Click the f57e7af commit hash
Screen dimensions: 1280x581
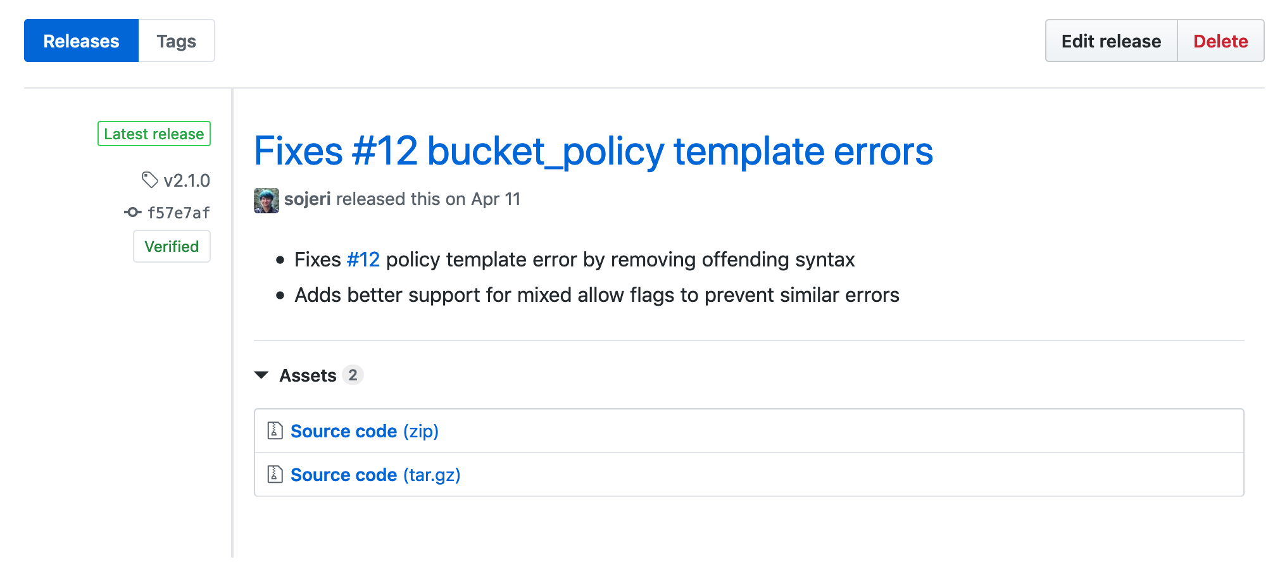click(179, 213)
